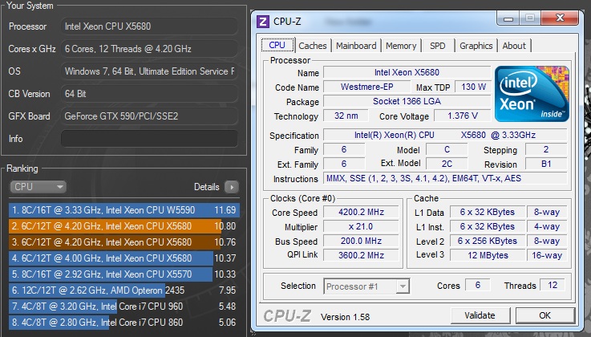Select the CPU tab in CPU-Z

[277, 45]
